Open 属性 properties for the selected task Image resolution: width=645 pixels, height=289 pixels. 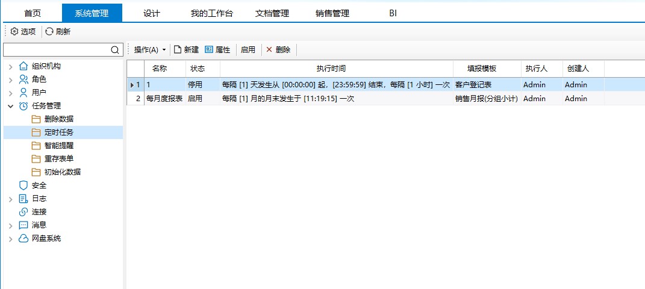217,50
